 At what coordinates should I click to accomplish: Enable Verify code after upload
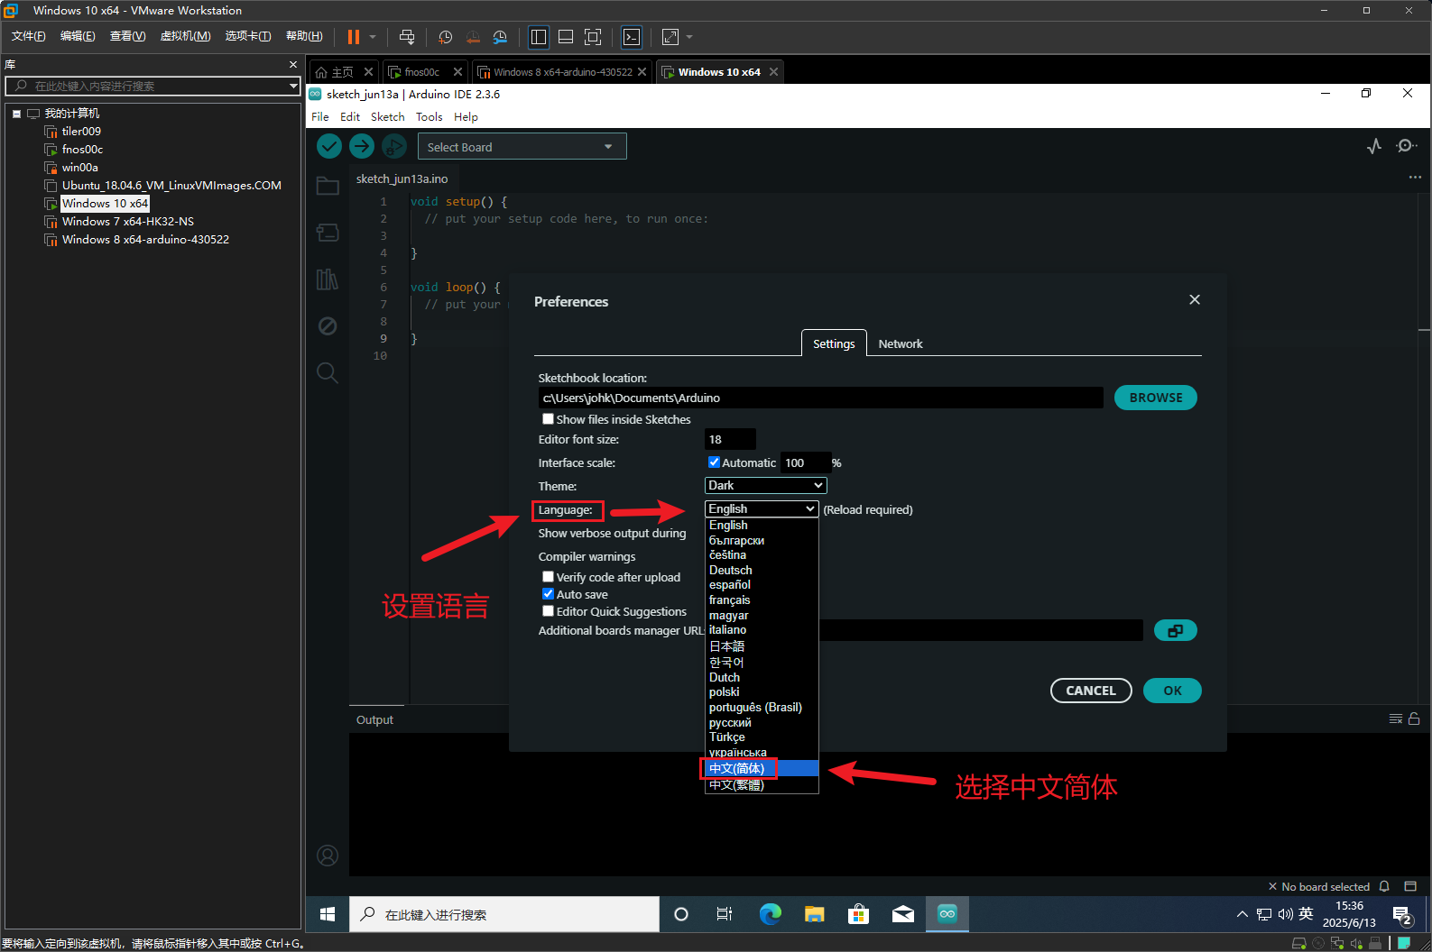point(548,577)
